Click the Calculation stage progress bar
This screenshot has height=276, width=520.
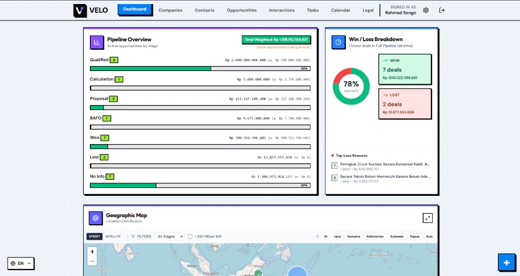click(200, 88)
